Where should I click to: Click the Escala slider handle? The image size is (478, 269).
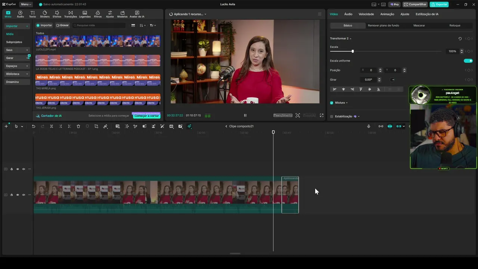[353, 51]
